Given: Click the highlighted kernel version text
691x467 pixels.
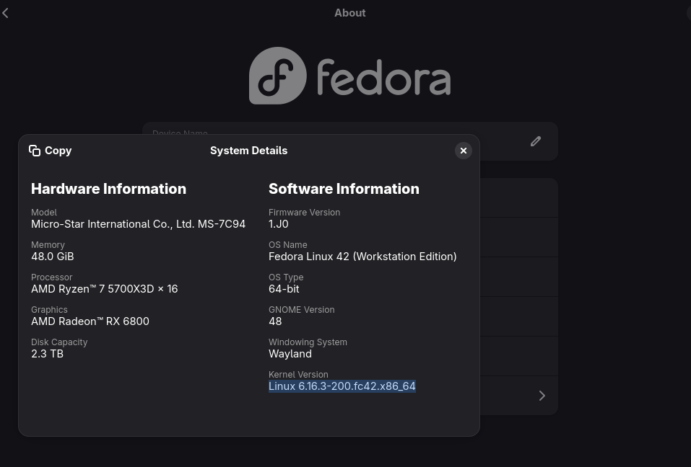Looking at the screenshot, I should coord(342,386).
